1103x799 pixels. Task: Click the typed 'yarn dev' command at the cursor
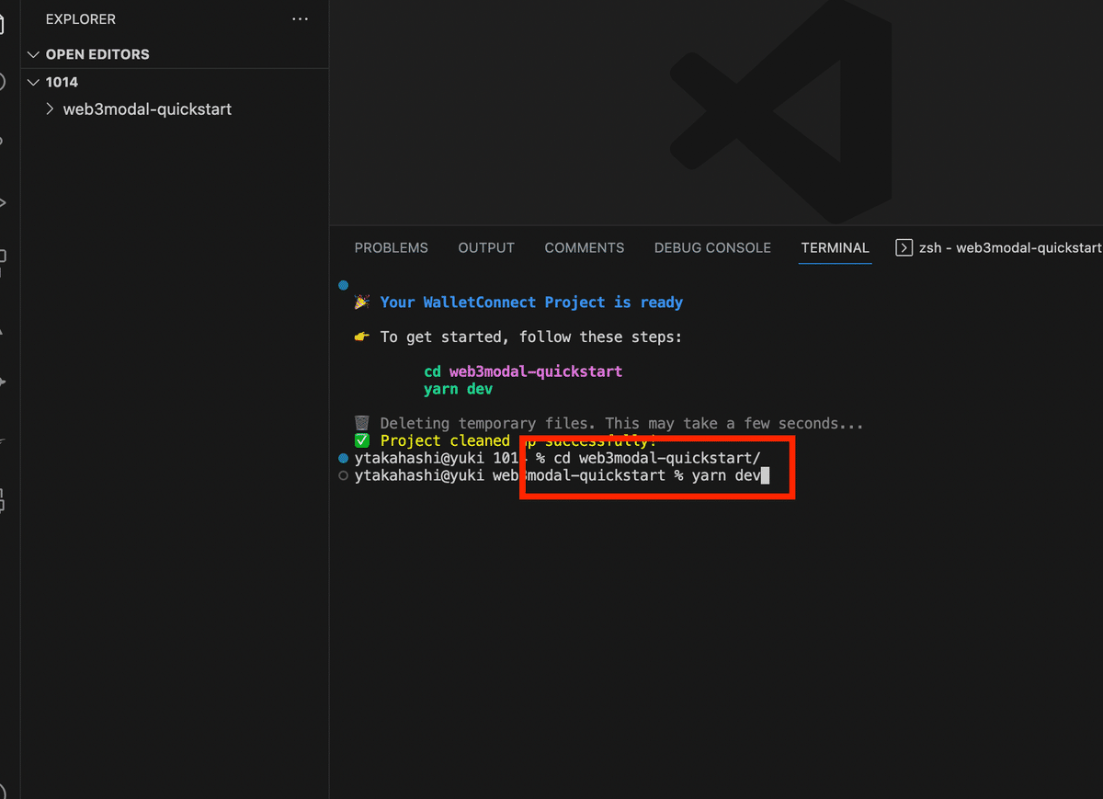point(726,475)
